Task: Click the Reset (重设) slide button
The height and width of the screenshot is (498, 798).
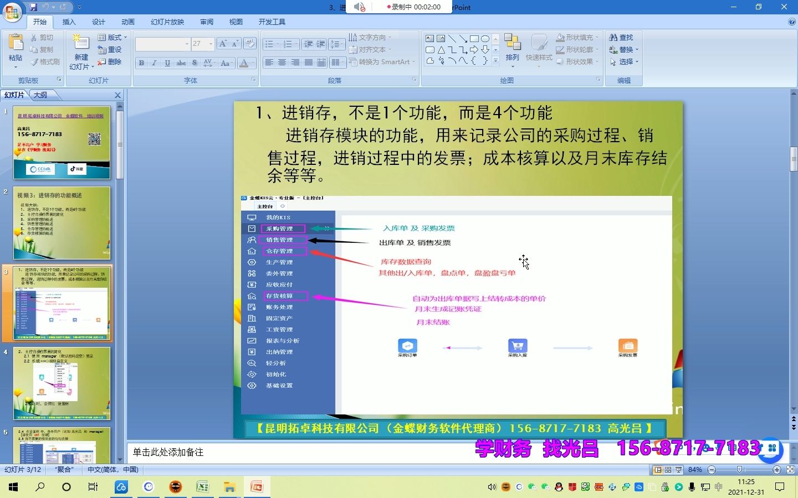Action: [110, 49]
